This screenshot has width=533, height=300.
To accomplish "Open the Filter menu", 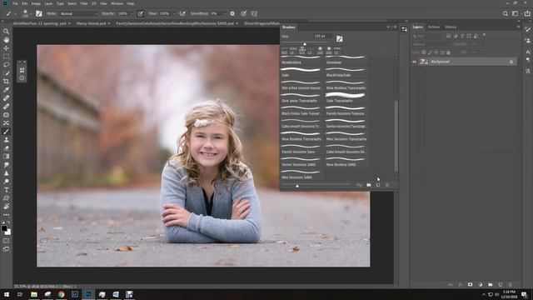I will coord(84,3).
